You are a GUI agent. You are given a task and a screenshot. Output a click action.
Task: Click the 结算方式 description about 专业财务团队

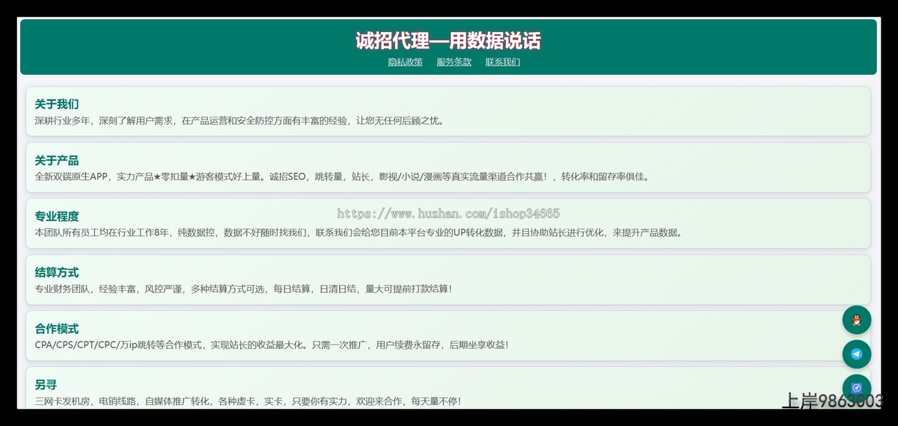click(x=243, y=288)
